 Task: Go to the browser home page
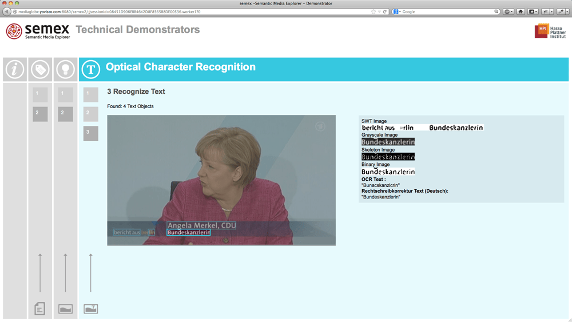pyautogui.click(x=521, y=11)
